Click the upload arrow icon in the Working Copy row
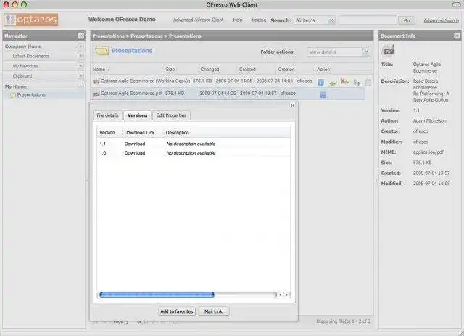Image resolution: width=464 pixels, height=336 pixels. (357, 83)
